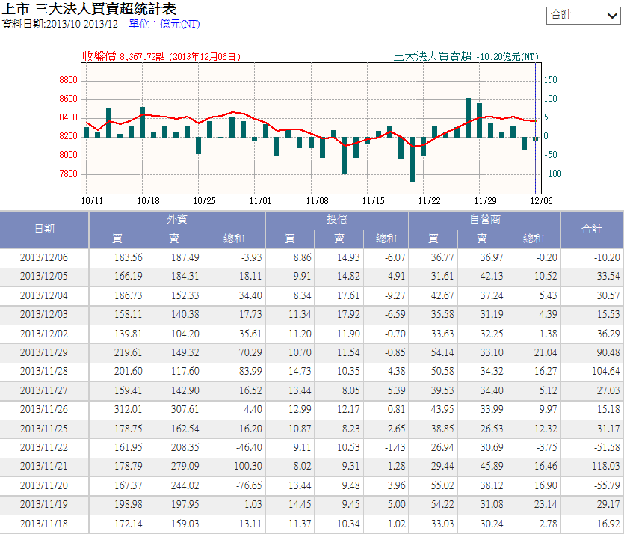Click the 收盤價 8,367.72點 chart label
The height and width of the screenshot is (534, 624).
coord(161,57)
